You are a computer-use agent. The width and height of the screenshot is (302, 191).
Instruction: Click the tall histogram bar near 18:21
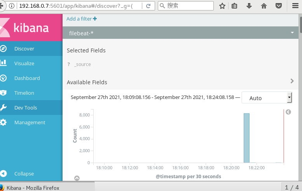point(246,138)
